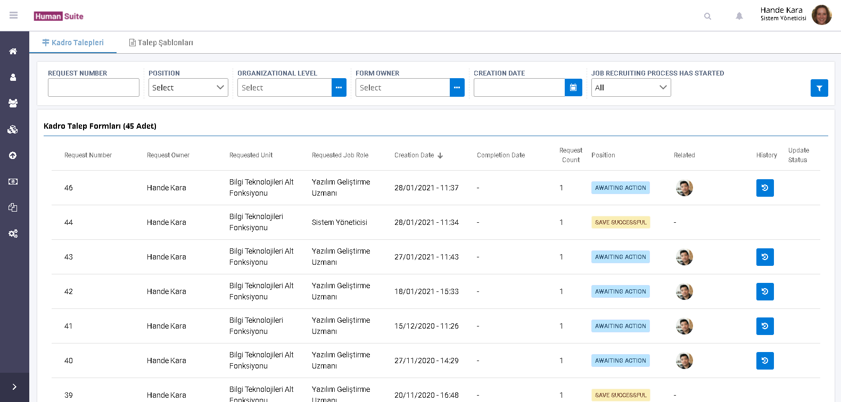This screenshot has height=402, width=841.
Task: Open the settings gears sidebar icon
Action: click(13, 233)
